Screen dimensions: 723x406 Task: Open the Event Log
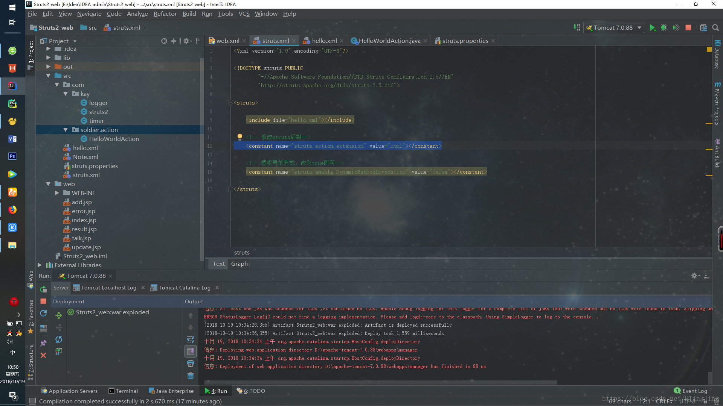691,391
